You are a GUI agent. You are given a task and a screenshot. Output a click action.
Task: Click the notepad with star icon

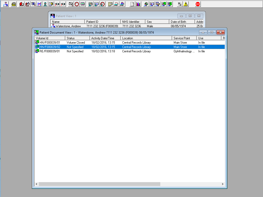click(51, 4)
